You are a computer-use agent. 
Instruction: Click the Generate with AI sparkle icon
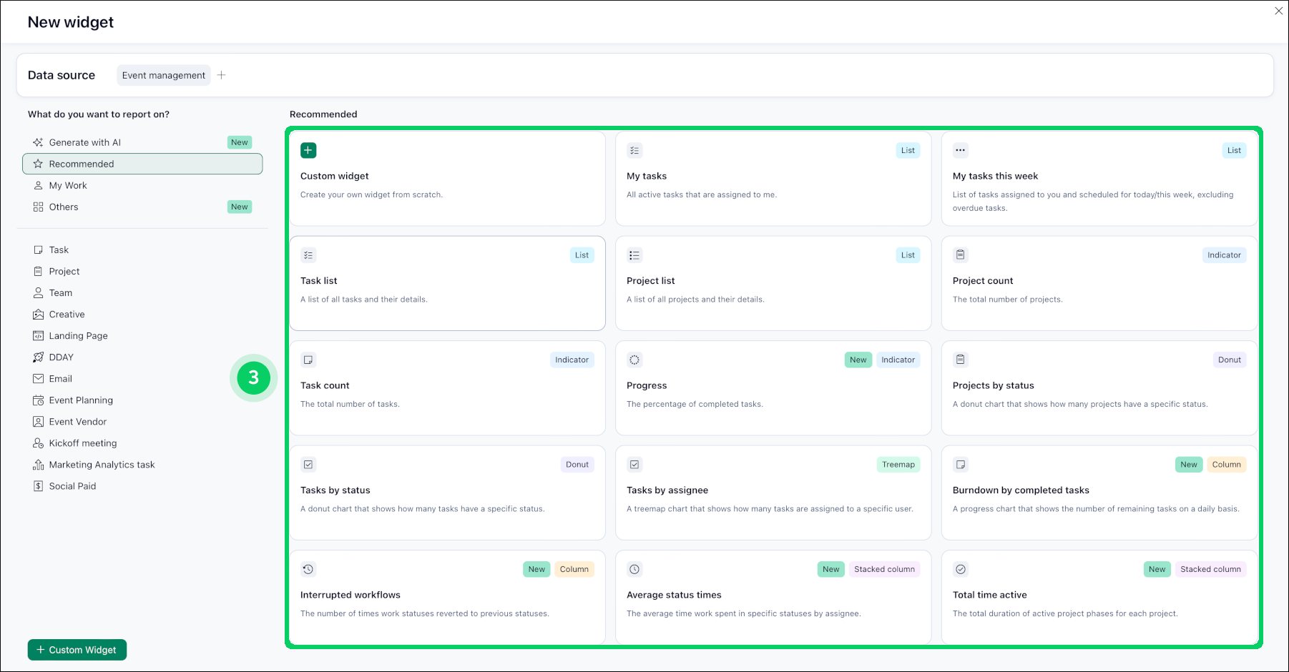39,142
